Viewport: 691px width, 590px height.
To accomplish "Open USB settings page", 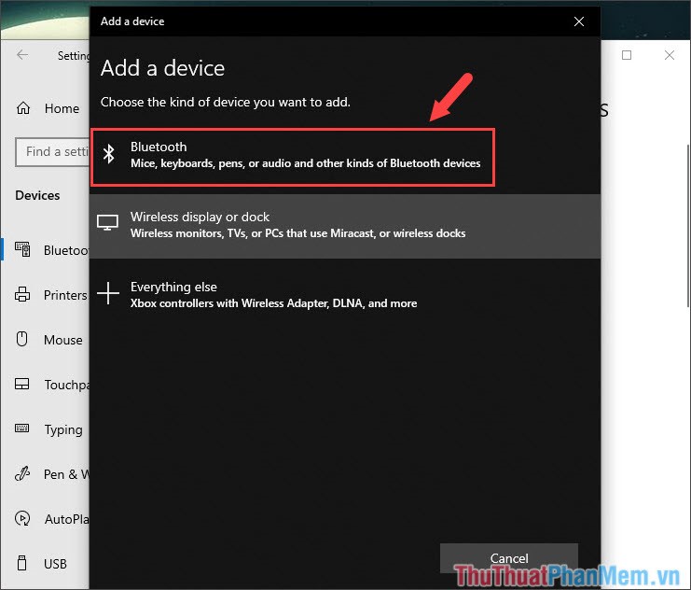I will 47,564.
